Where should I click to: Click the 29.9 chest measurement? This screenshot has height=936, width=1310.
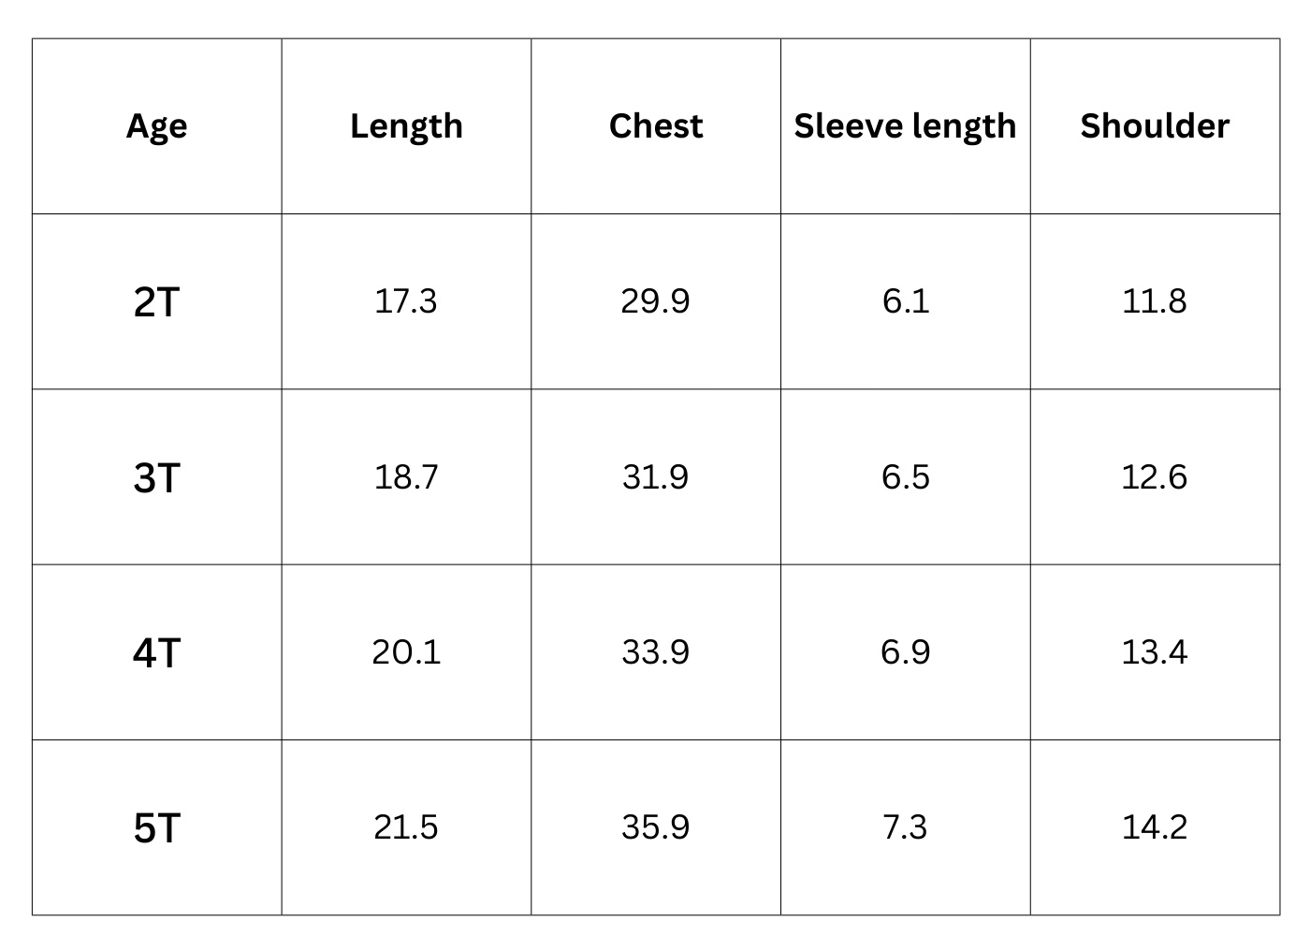point(655,301)
